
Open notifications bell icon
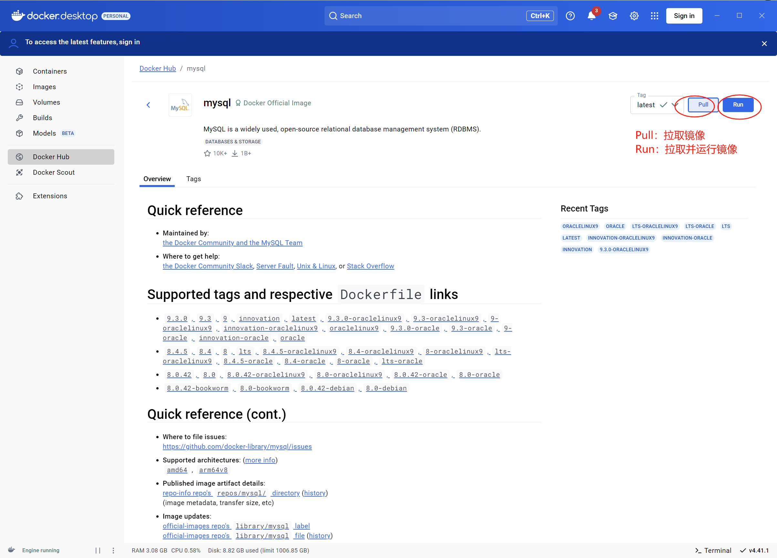591,16
